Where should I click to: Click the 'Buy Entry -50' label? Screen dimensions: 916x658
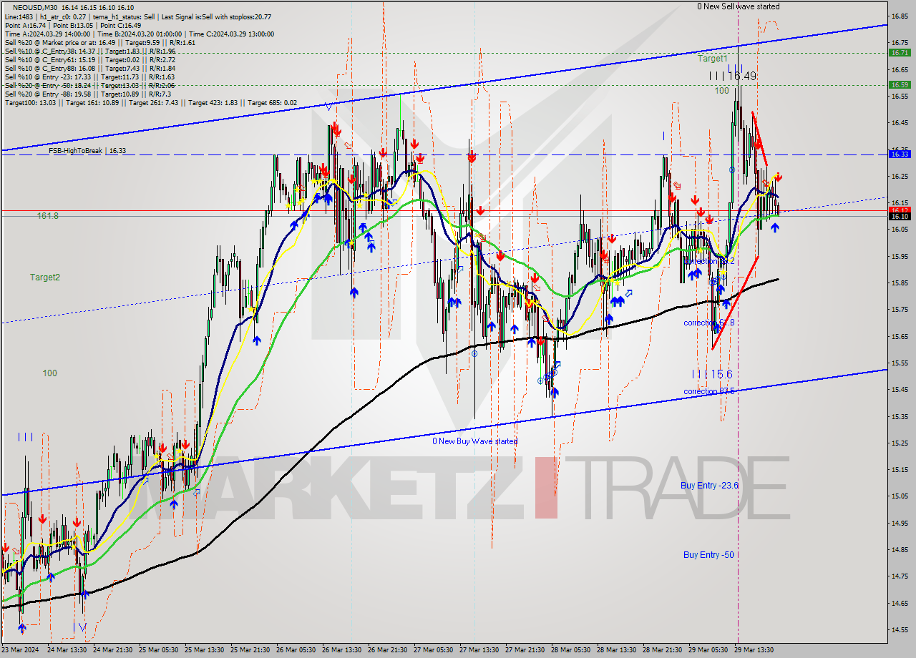click(708, 554)
